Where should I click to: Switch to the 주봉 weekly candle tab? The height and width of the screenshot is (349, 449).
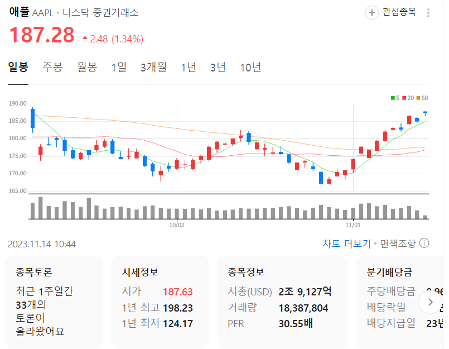click(x=52, y=68)
